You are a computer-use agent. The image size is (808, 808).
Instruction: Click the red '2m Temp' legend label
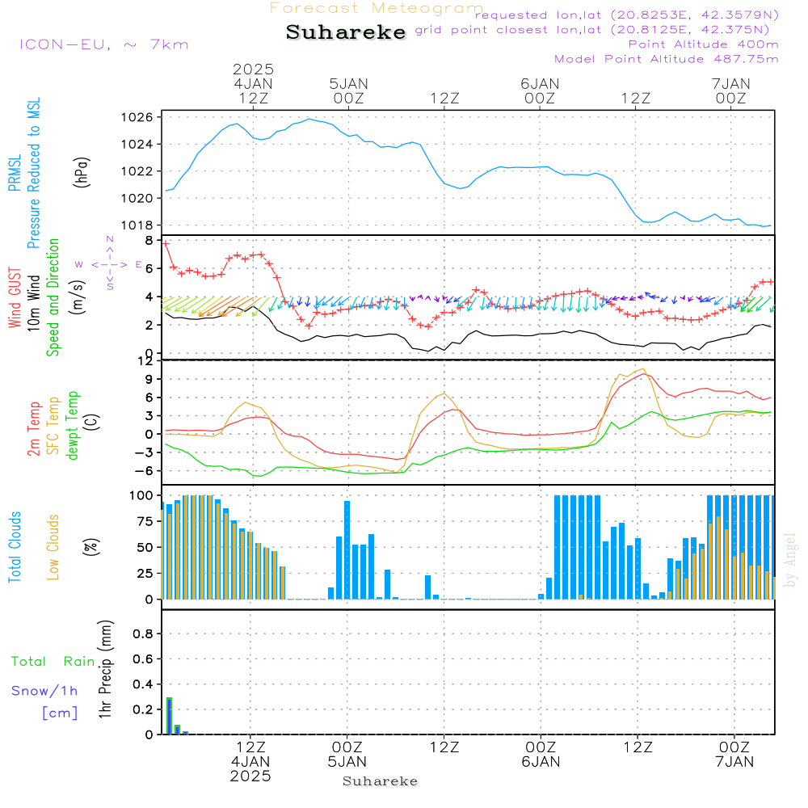pyautogui.click(x=34, y=429)
